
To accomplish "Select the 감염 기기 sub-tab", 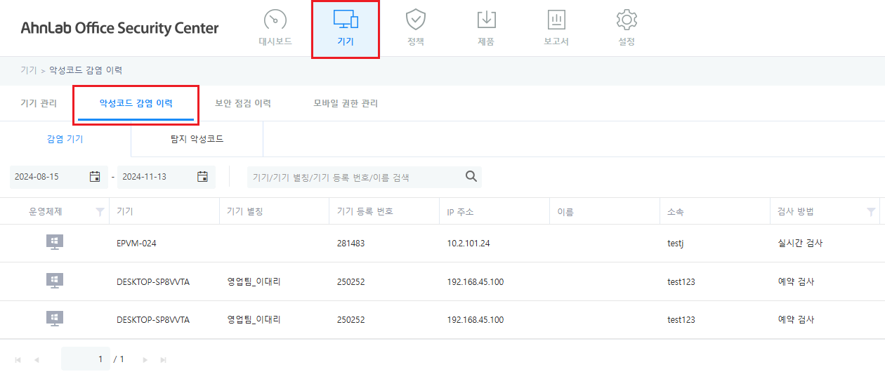I will tap(65, 139).
